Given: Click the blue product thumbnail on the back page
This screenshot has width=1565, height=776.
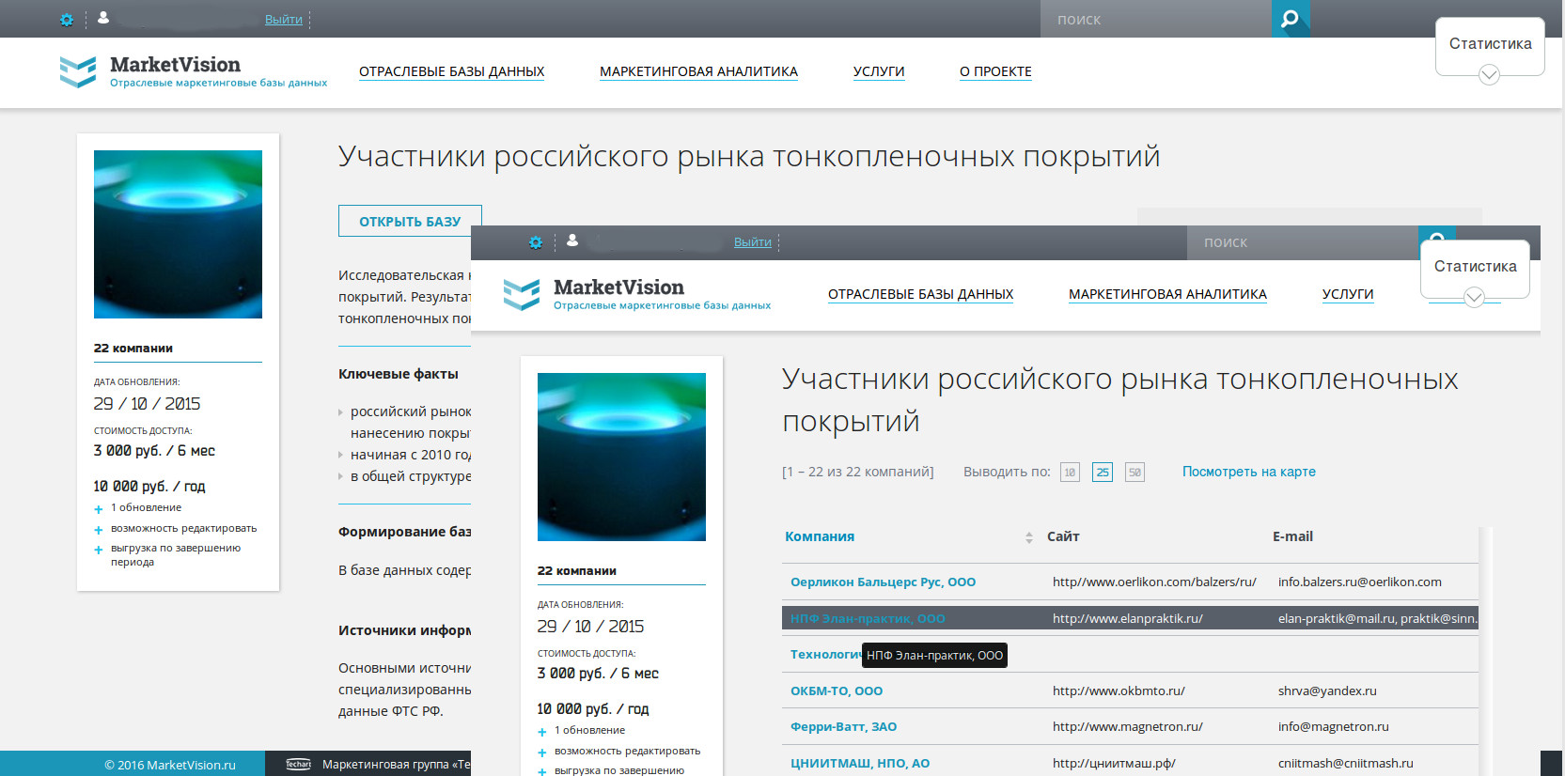Looking at the screenshot, I should click(x=178, y=234).
